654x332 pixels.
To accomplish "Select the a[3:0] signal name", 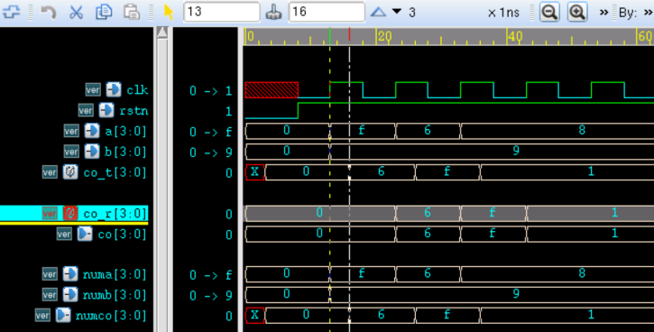I will tap(125, 132).
